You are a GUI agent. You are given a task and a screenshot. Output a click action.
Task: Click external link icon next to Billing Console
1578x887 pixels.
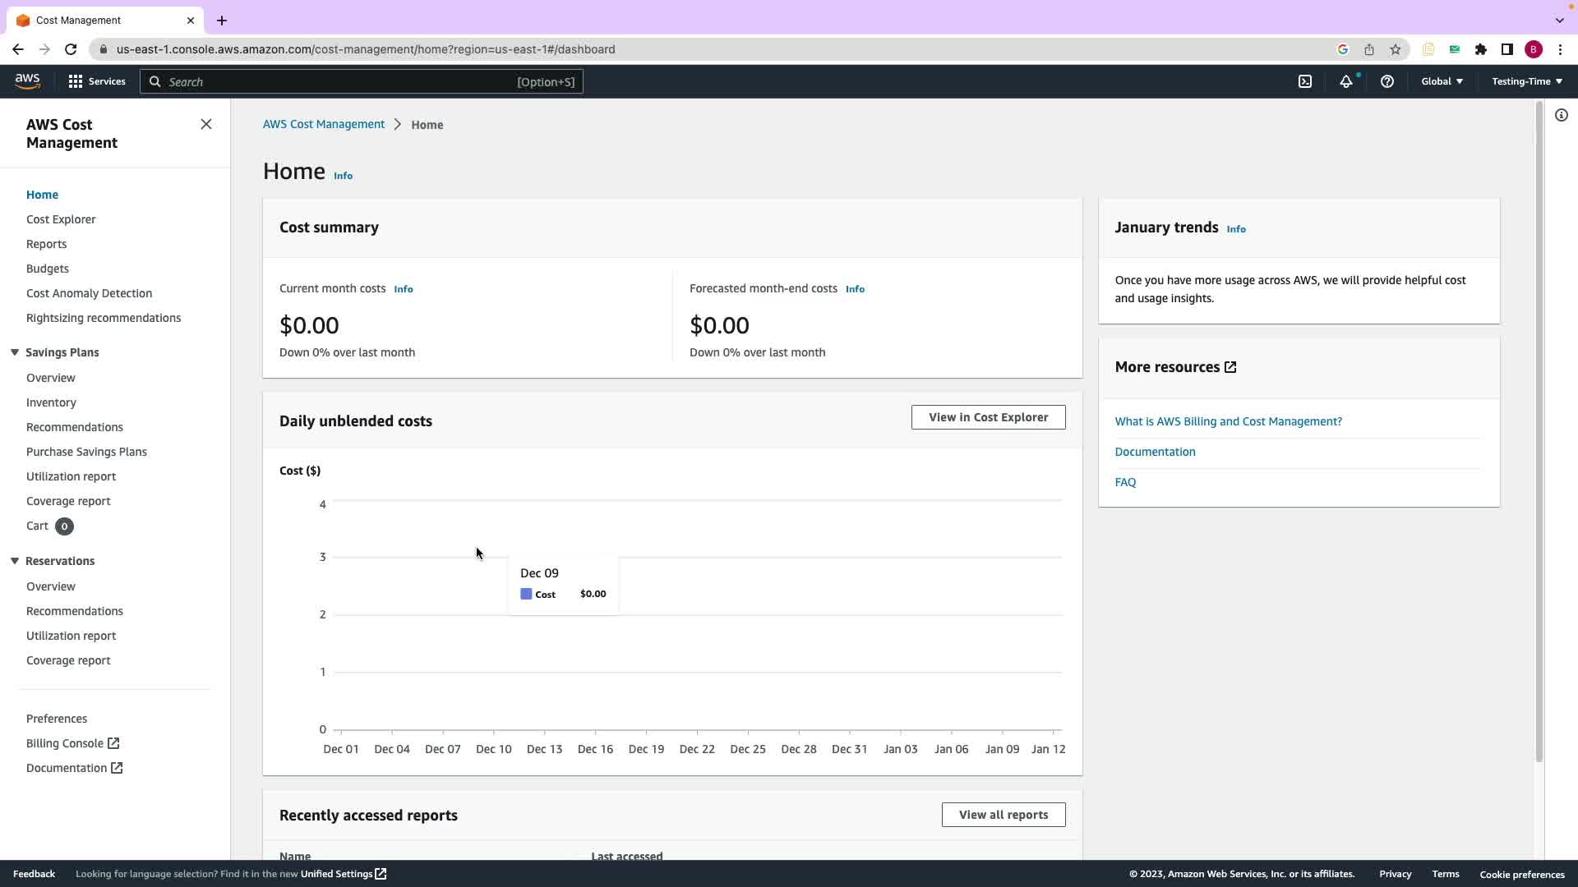tap(113, 743)
